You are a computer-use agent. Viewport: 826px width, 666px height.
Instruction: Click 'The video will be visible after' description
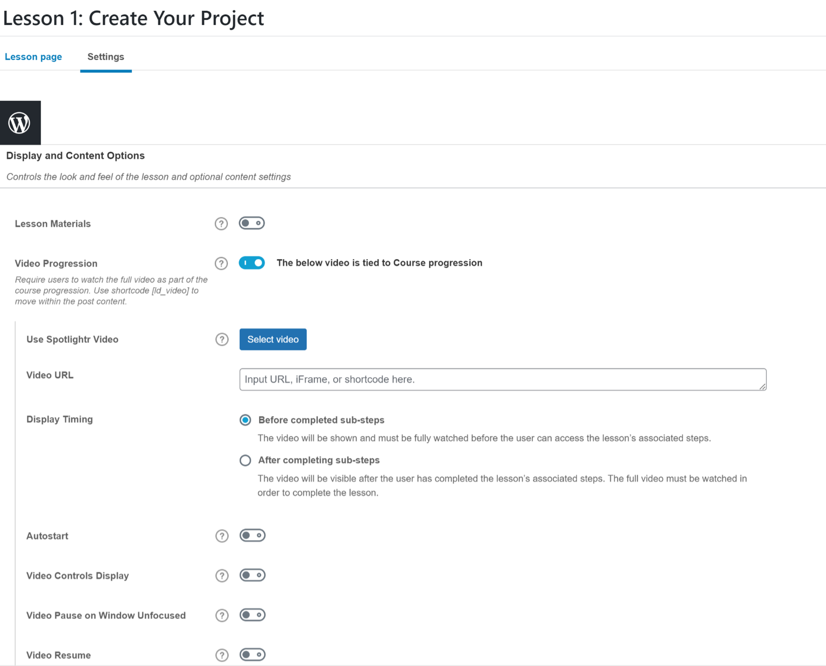click(x=502, y=485)
